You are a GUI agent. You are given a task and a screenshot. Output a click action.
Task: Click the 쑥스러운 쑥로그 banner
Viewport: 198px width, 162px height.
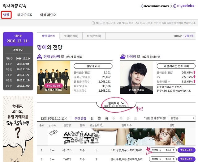pyautogui.click(x=116, y=137)
